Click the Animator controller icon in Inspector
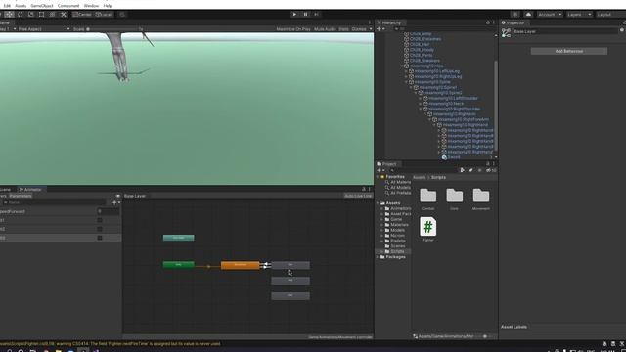The width and height of the screenshot is (626, 352). tap(506, 32)
